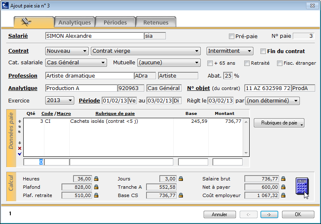The width and height of the screenshot is (321, 224).
Task: Launch calculation with the Calcul calculator icon
Action: 302,186
